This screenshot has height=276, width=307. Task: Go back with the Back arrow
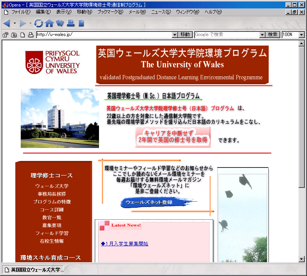[x=7, y=23]
